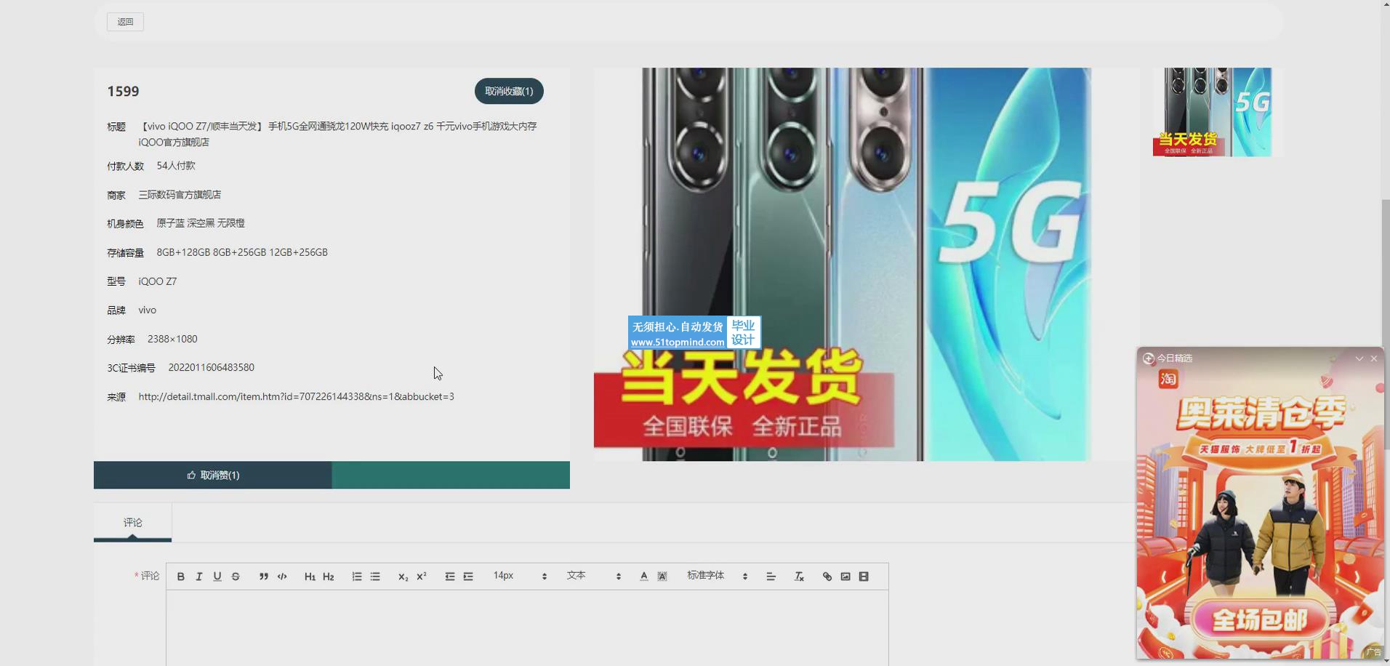Click the merchant name 三际数码官方旗舰店
1390x666 pixels.
(x=180, y=195)
